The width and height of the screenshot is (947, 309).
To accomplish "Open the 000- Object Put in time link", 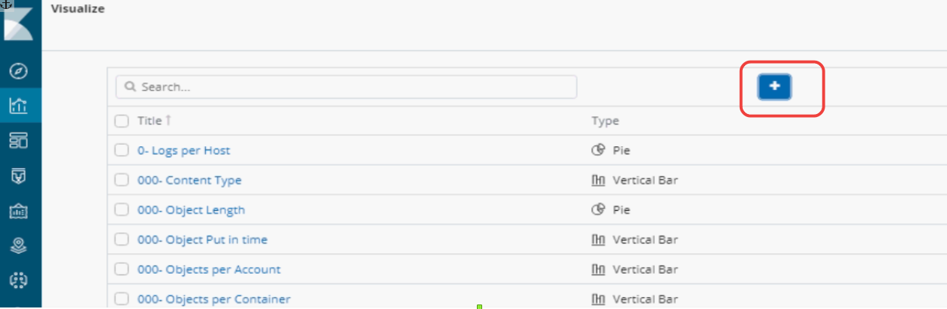I will tap(202, 240).
